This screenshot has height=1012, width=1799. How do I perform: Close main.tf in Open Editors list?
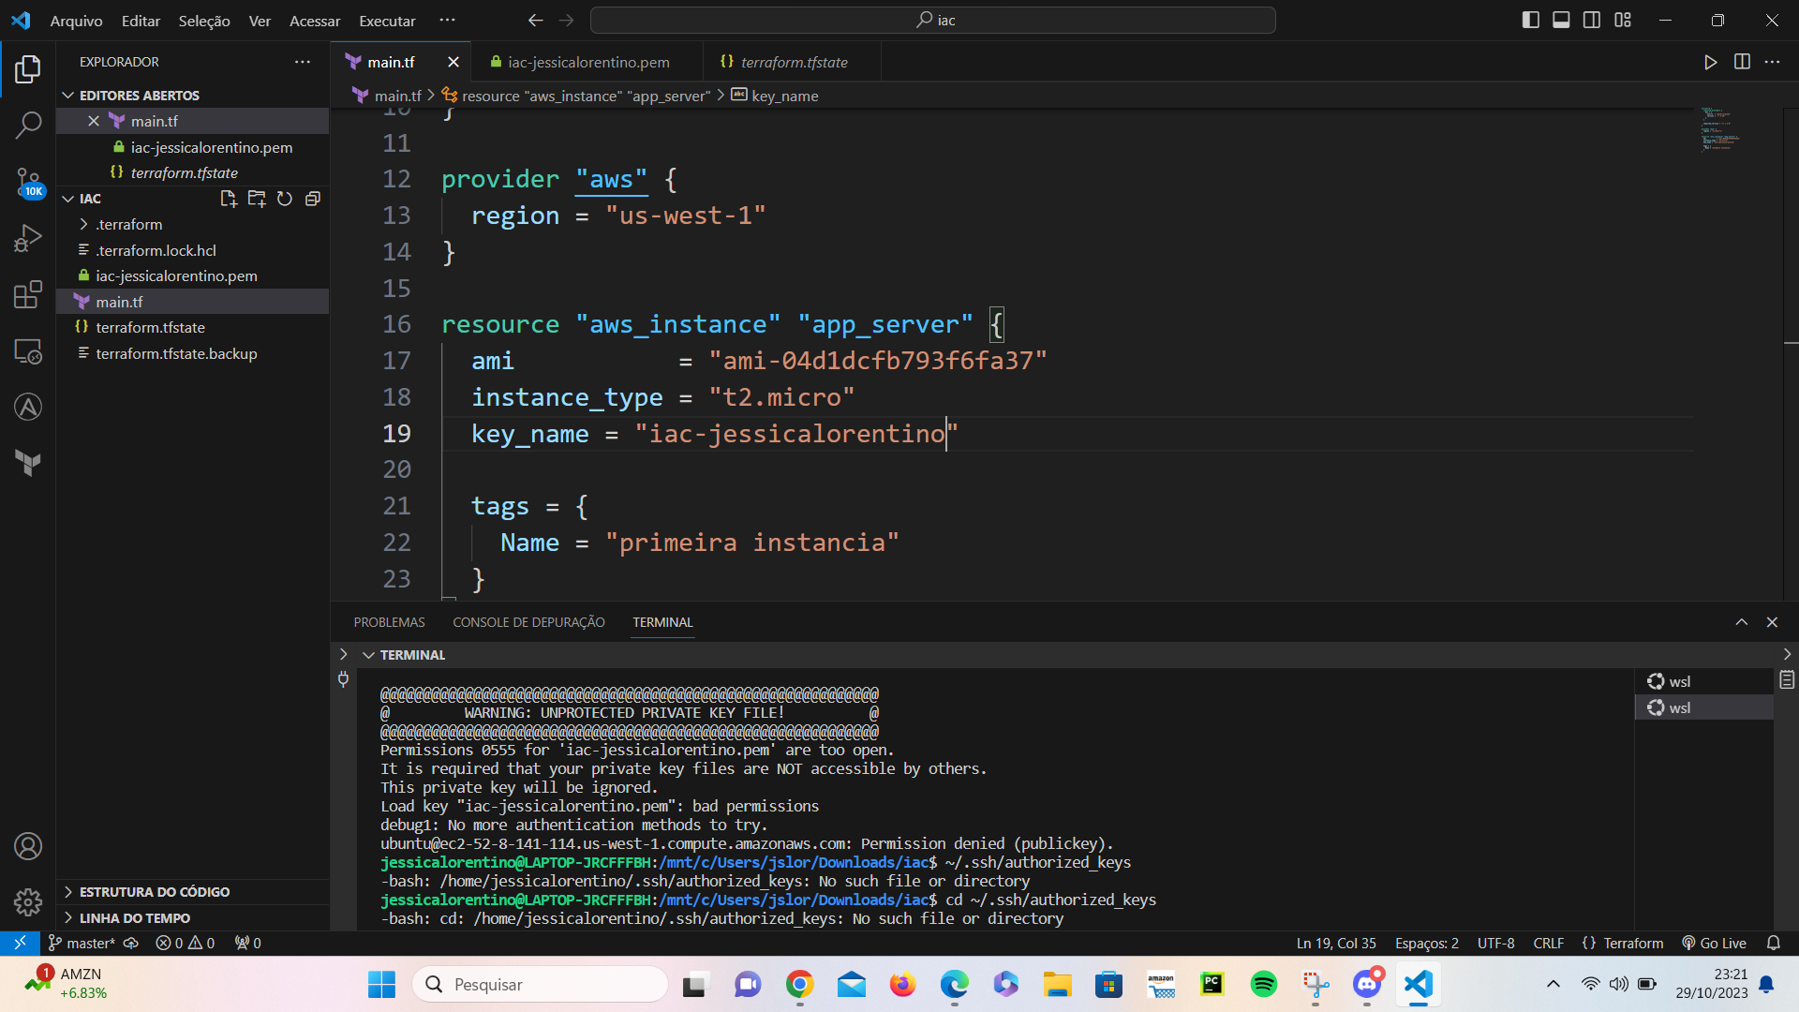coord(94,121)
